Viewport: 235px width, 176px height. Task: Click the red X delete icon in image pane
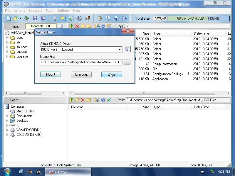(x=77, y=26)
